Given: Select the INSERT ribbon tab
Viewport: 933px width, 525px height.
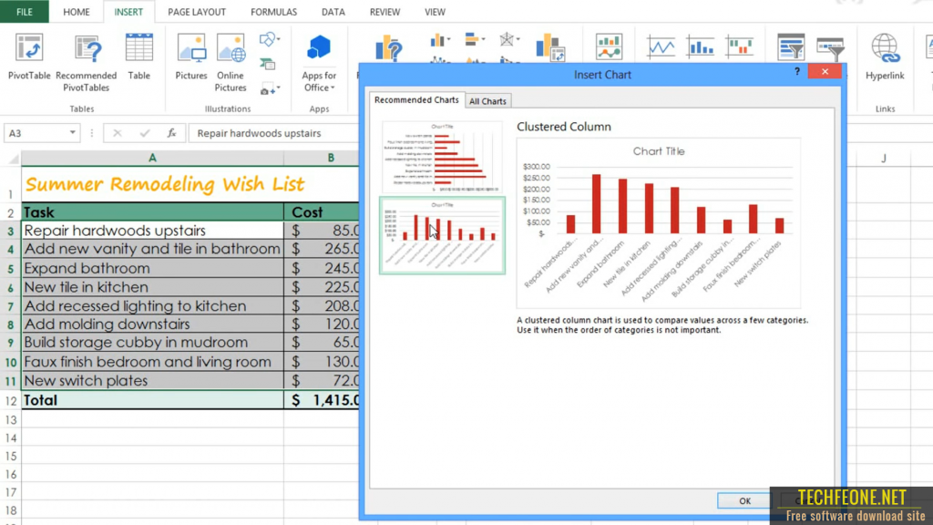Looking at the screenshot, I should pyautogui.click(x=128, y=12).
